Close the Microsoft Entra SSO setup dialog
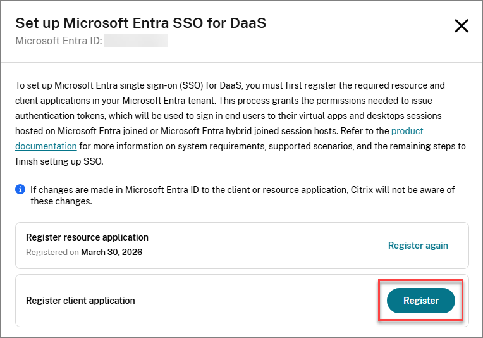This screenshot has height=338, width=483. pyautogui.click(x=461, y=25)
